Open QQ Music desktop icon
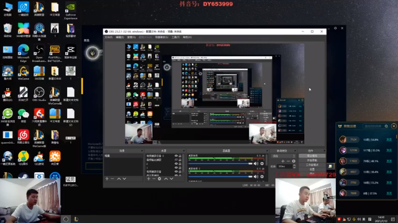Image resolution: width=398 pixels, height=223 pixels. click(24, 158)
